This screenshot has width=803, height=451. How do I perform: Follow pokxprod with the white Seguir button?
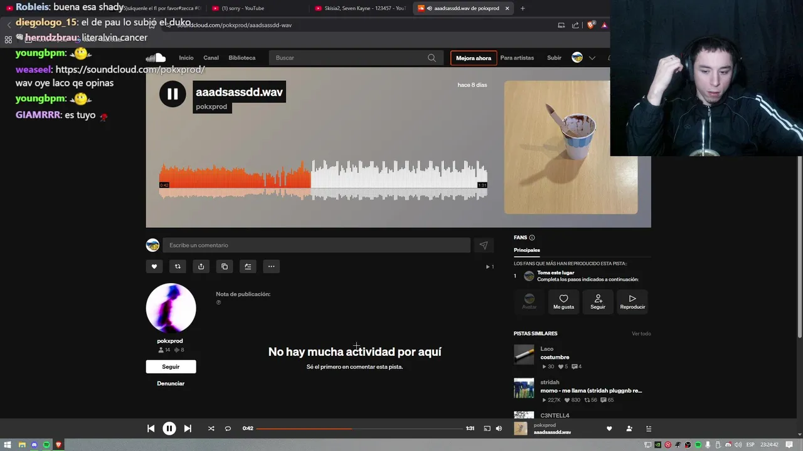171,366
